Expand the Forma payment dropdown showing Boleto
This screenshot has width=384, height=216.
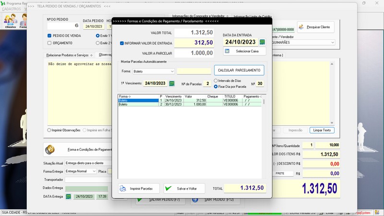[172, 72]
